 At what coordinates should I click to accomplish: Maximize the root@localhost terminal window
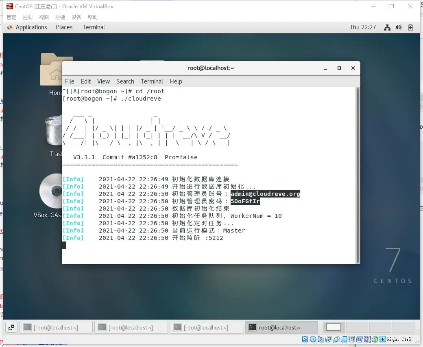339,68
